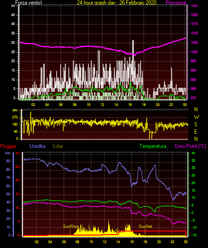
Task: Click the '25' wind speed axis value
Action: click(13, 52)
